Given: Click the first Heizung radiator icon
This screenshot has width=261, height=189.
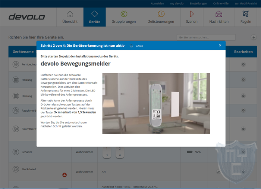Looking at the screenshot, I should tap(16, 80).
